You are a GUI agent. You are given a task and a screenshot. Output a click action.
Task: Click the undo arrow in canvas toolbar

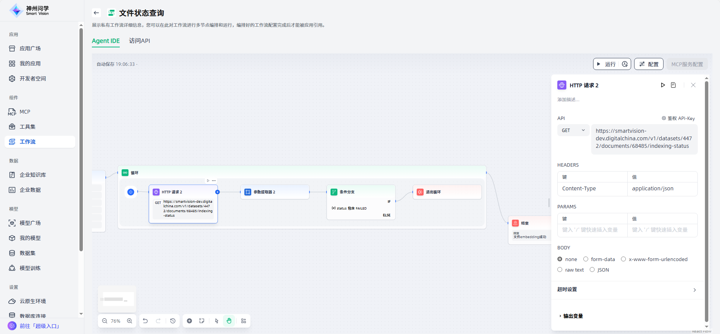pyautogui.click(x=145, y=321)
